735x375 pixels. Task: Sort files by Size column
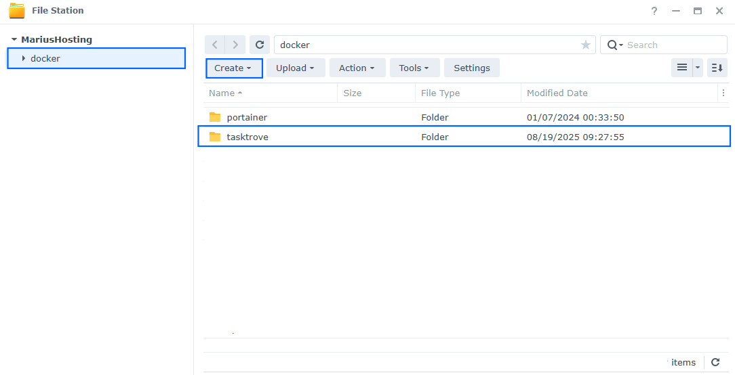tap(376, 93)
